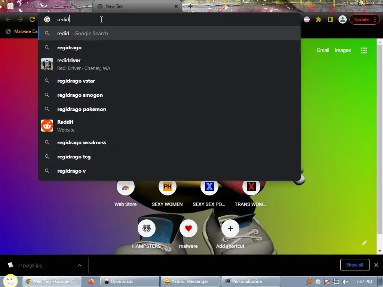This screenshot has width=383, height=287.
Task: Toggle the side panel icon
Action: [x=331, y=19]
